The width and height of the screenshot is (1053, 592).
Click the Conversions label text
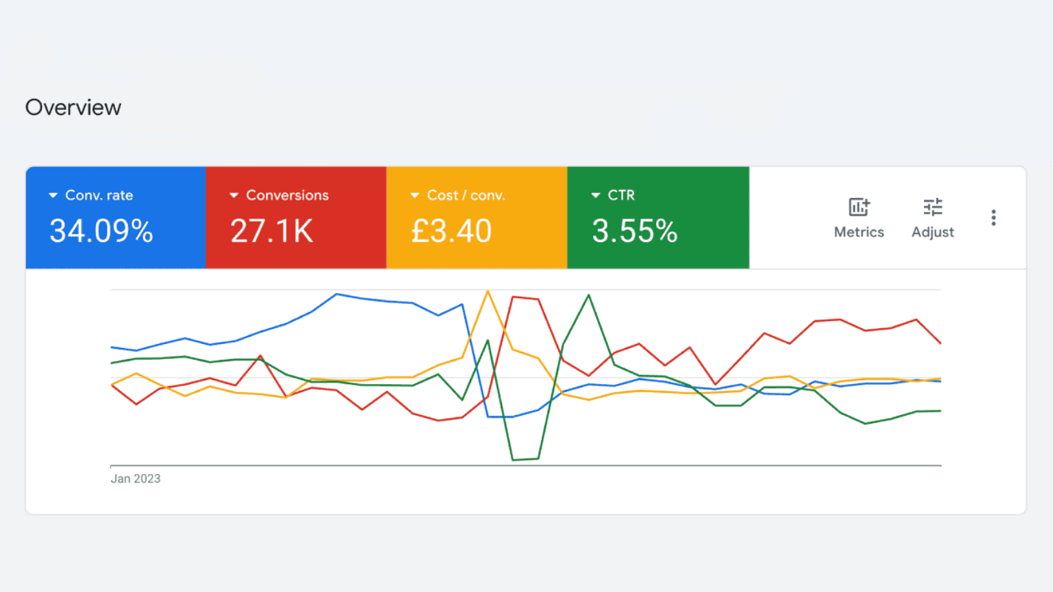click(287, 195)
